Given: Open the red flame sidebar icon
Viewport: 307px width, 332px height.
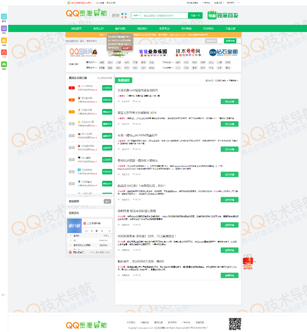Looking at the screenshot, I should point(4,52).
